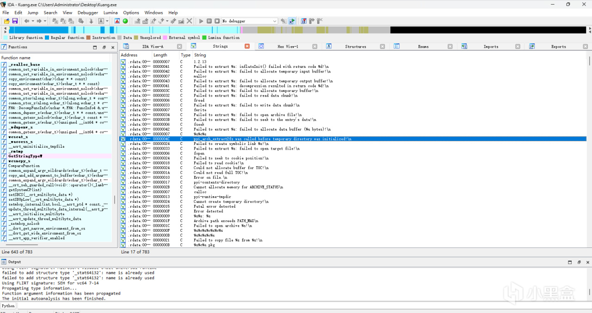Click the 'A' text search toolbar button

[101, 21]
